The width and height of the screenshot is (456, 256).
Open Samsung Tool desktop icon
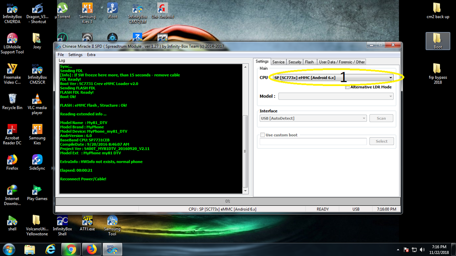point(112,226)
